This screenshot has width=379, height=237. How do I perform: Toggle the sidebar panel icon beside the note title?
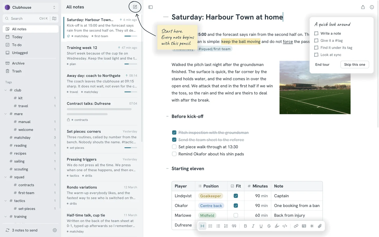point(151,7)
